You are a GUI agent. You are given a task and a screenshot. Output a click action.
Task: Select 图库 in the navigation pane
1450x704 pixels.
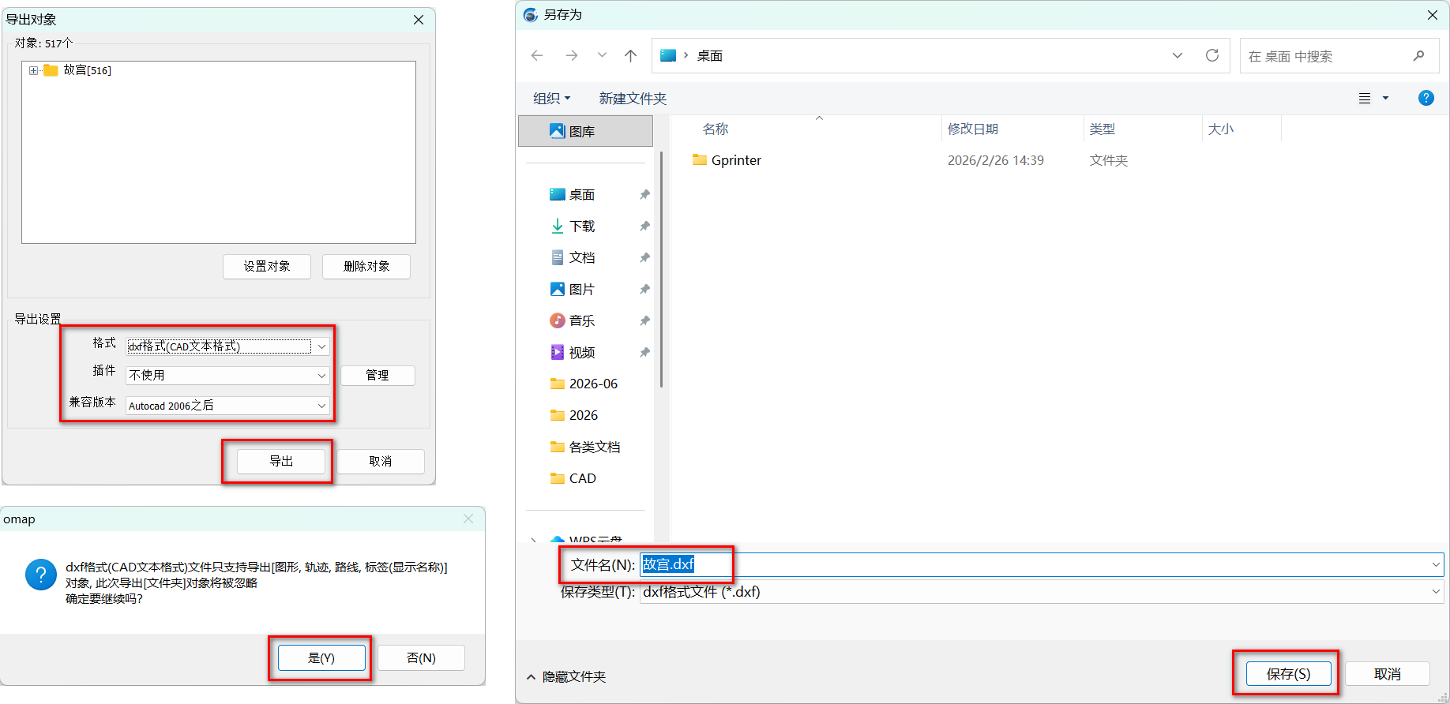click(x=585, y=131)
